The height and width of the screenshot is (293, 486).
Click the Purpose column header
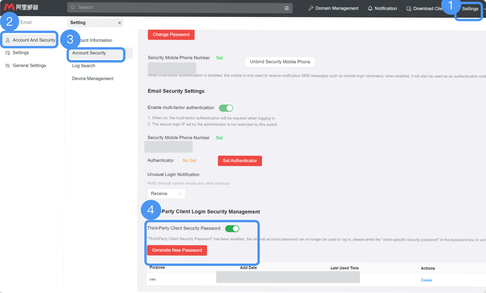click(x=157, y=267)
